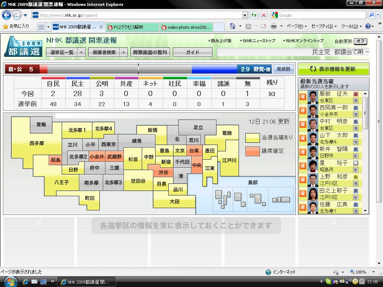The width and height of the screenshot is (383, 287).
Task: Open search provider dropdown arrow
Action: point(378,15)
